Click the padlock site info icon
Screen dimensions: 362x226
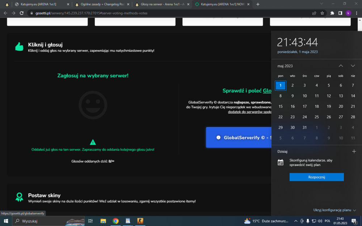coord(32,13)
